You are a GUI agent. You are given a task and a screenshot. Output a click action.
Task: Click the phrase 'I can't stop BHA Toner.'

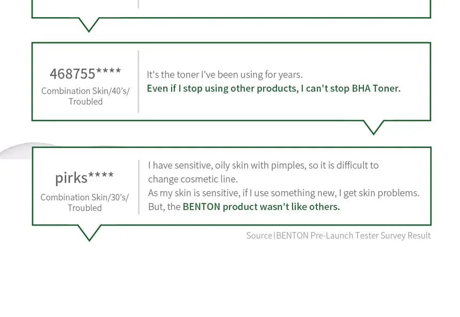pyautogui.click(x=350, y=88)
